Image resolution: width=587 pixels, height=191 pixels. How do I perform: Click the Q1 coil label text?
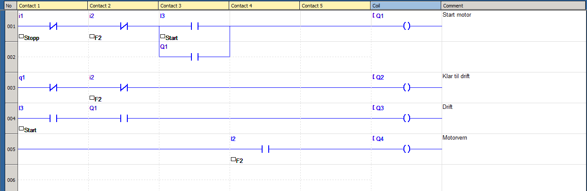[x=380, y=16]
